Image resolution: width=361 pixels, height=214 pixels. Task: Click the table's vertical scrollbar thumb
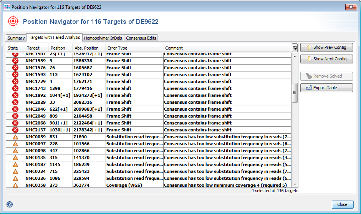(295, 93)
